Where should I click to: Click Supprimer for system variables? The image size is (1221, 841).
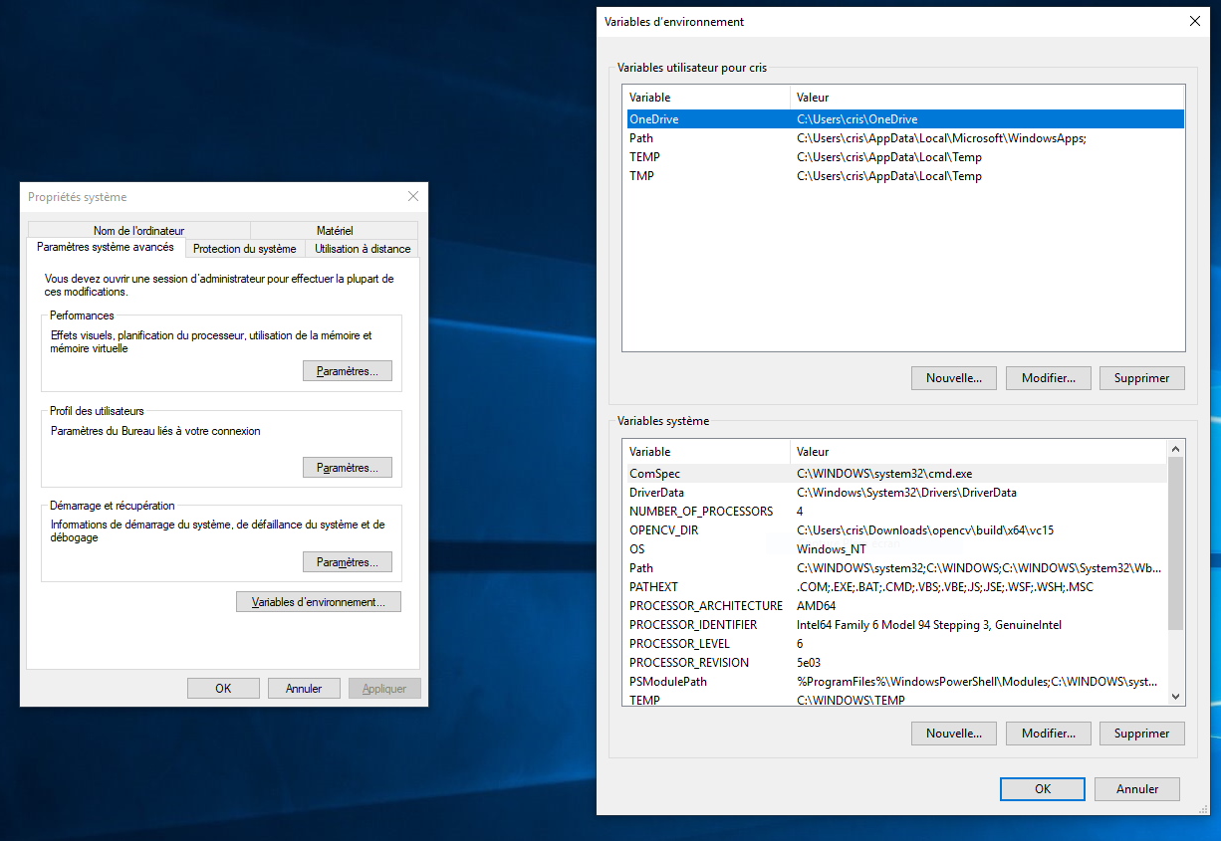click(1142, 734)
